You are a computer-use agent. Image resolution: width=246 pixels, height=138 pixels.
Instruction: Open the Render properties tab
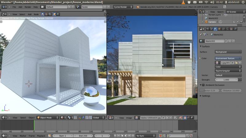click(208, 29)
